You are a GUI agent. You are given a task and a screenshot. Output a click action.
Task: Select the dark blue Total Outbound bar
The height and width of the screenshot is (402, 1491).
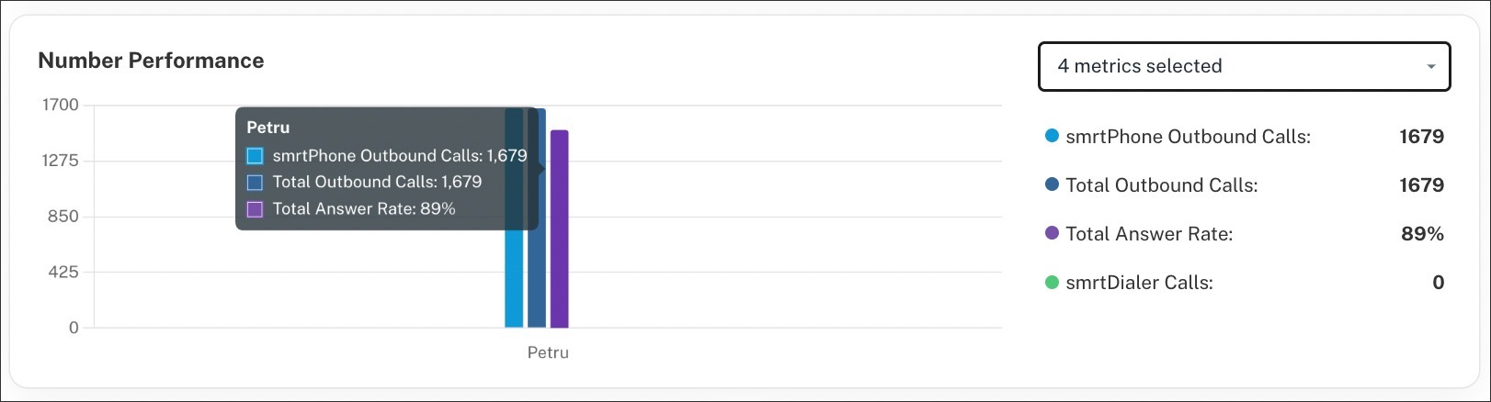click(537, 275)
